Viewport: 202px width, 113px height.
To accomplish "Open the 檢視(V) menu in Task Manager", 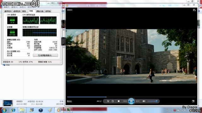I will point(22,7).
